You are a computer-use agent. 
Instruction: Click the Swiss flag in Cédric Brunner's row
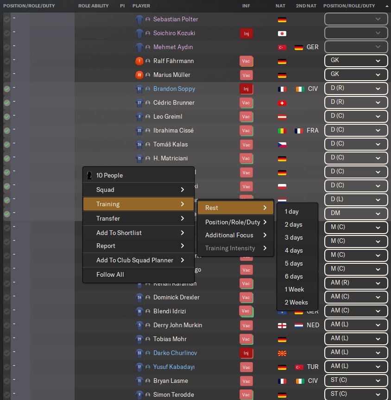point(282,103)
